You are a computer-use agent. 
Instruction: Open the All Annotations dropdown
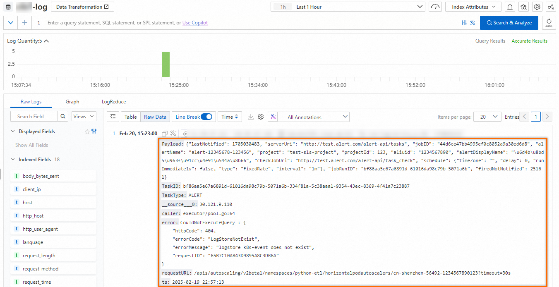(313, 117)
